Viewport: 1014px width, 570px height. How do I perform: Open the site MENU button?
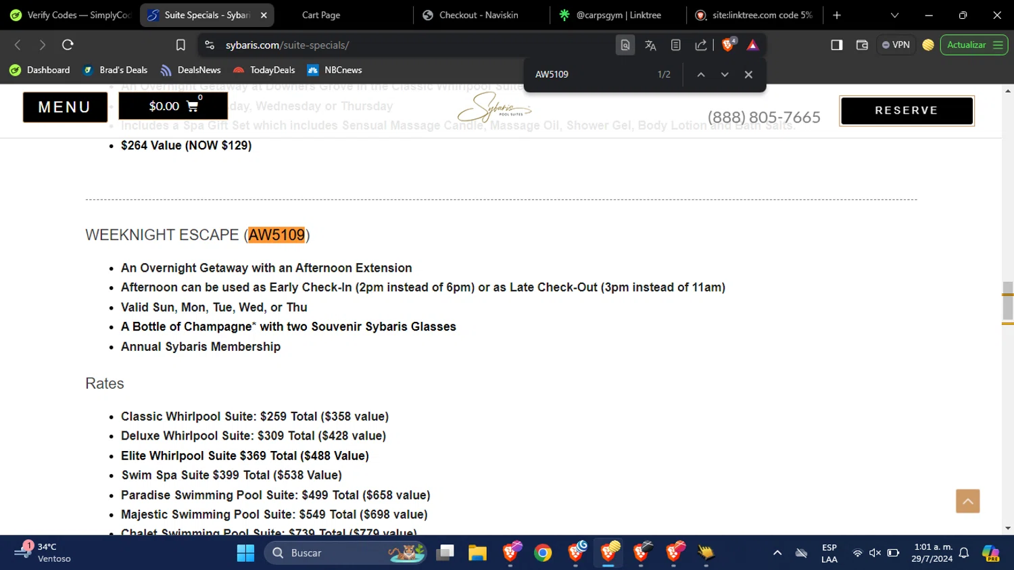click(65, 107)
